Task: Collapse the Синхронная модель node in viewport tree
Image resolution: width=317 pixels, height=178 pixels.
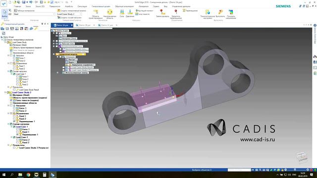Action: [x=54, y=54]
